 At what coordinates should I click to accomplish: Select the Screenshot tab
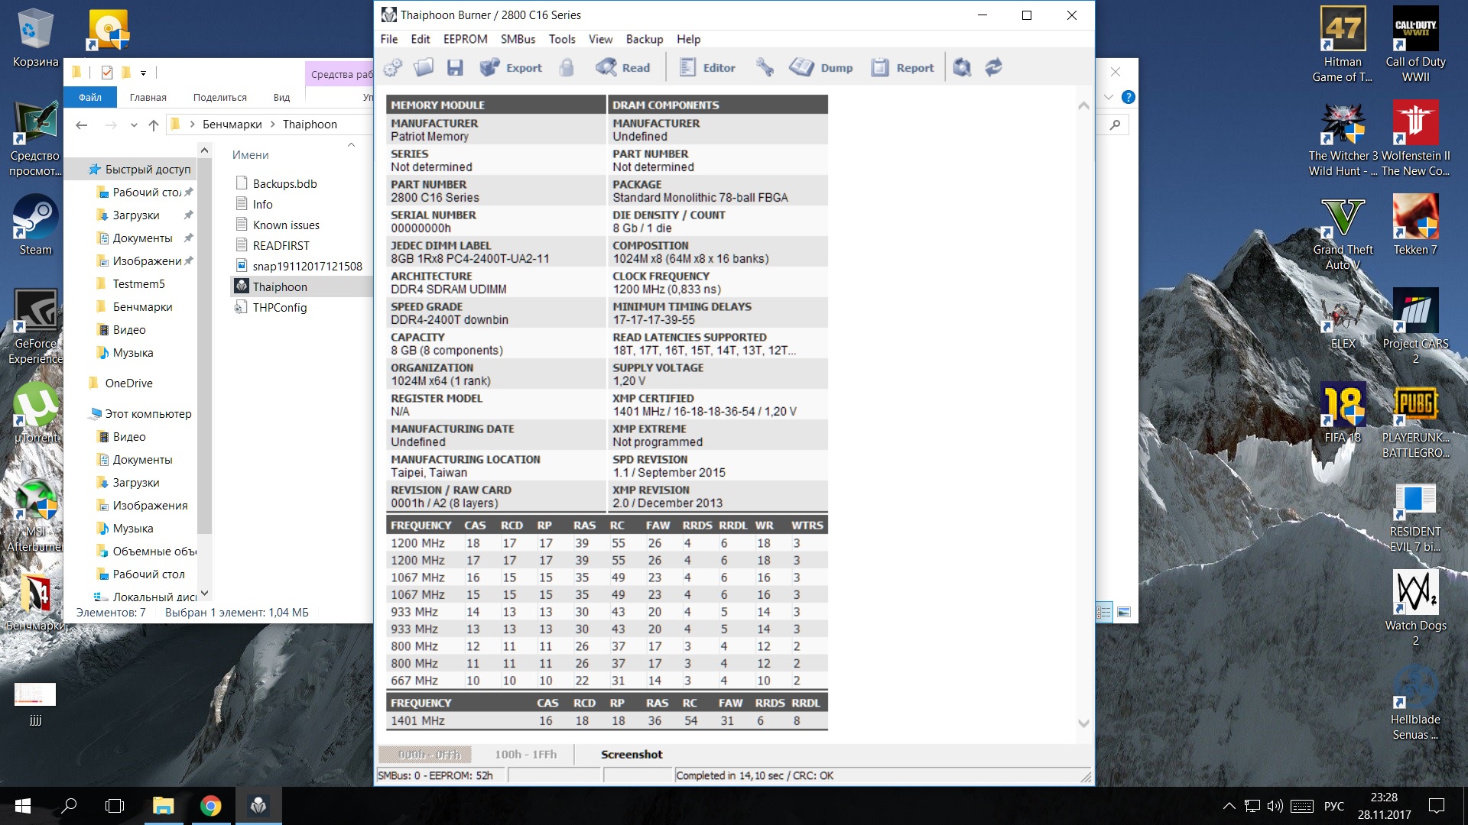(x=632, y=755)
